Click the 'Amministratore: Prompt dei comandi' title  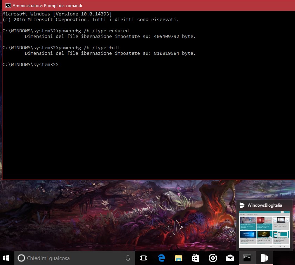[x=47, y=6]
